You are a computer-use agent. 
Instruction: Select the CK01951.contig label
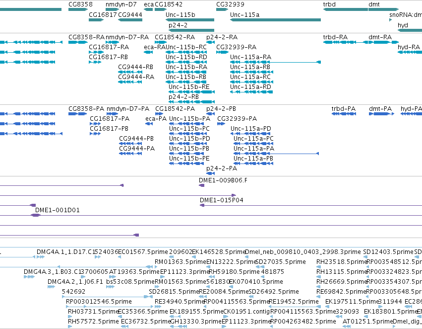tap(246, 312)
